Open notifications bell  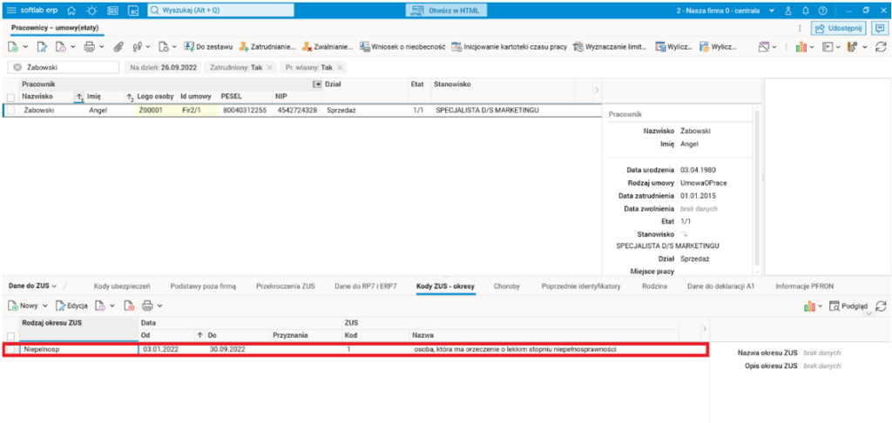point(806,10)
